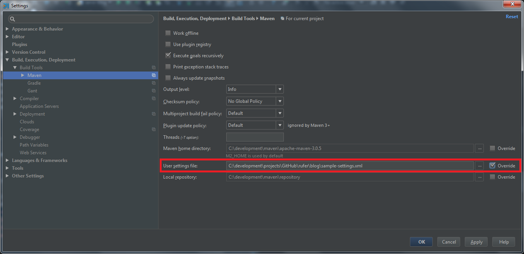Click the Reset link
Image resolution: width=524 pixels, height=254 pixels.
[512, 17]
